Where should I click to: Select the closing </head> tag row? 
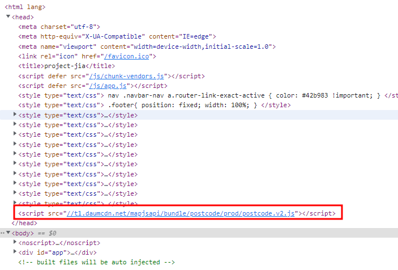coord(24,223)
